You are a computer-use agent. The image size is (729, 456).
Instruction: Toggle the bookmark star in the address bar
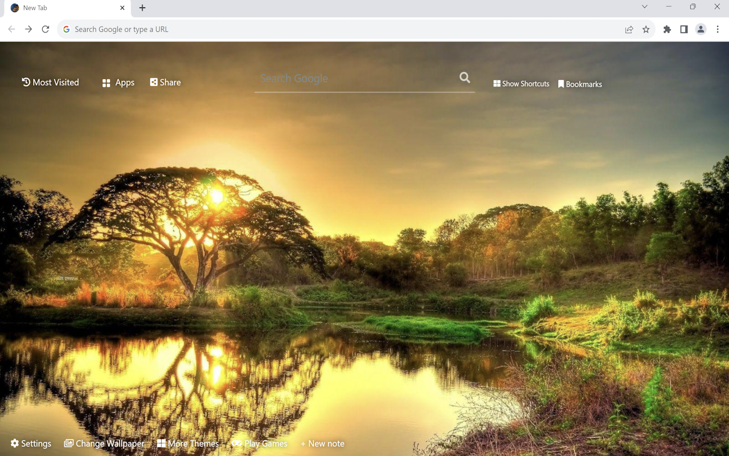pyautogui.click(x=646, y=29)
